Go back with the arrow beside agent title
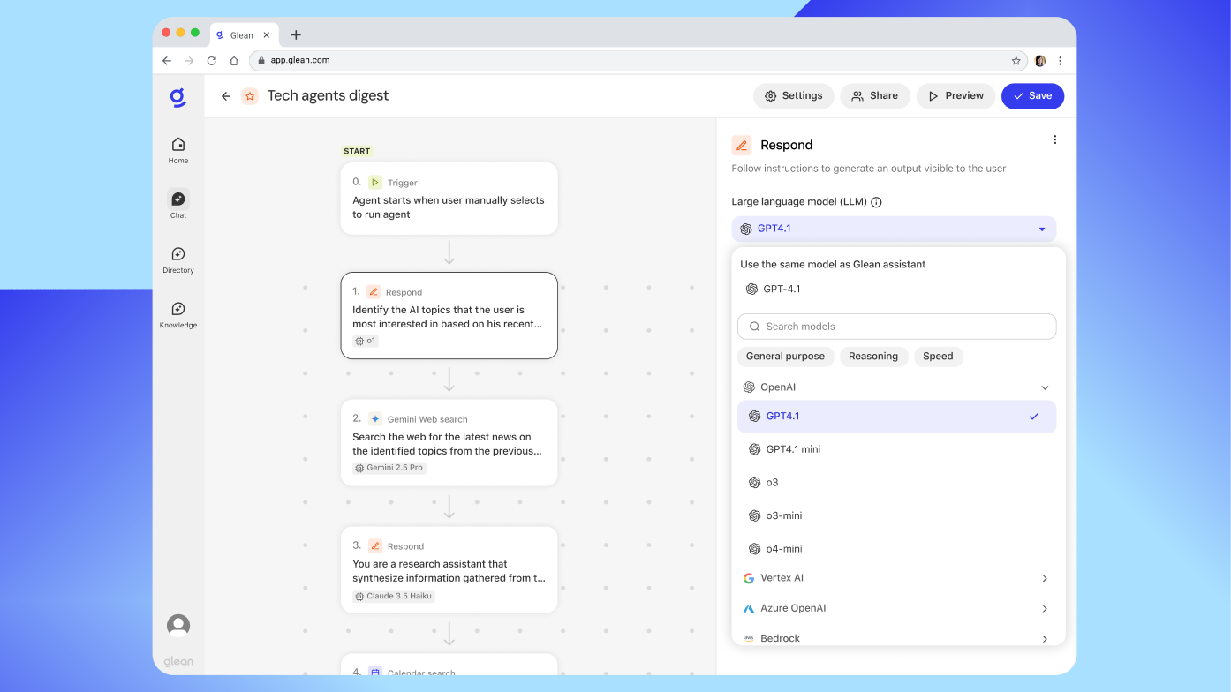The width and height of the screenshot is (1231, 692). coord(226,96)
